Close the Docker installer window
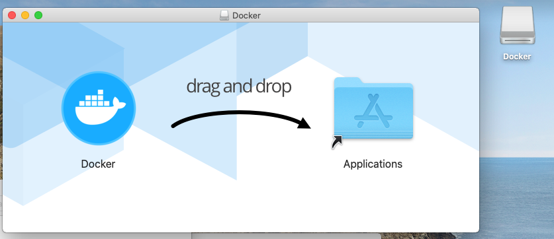554x239 pixels. (x=12, y=15)
